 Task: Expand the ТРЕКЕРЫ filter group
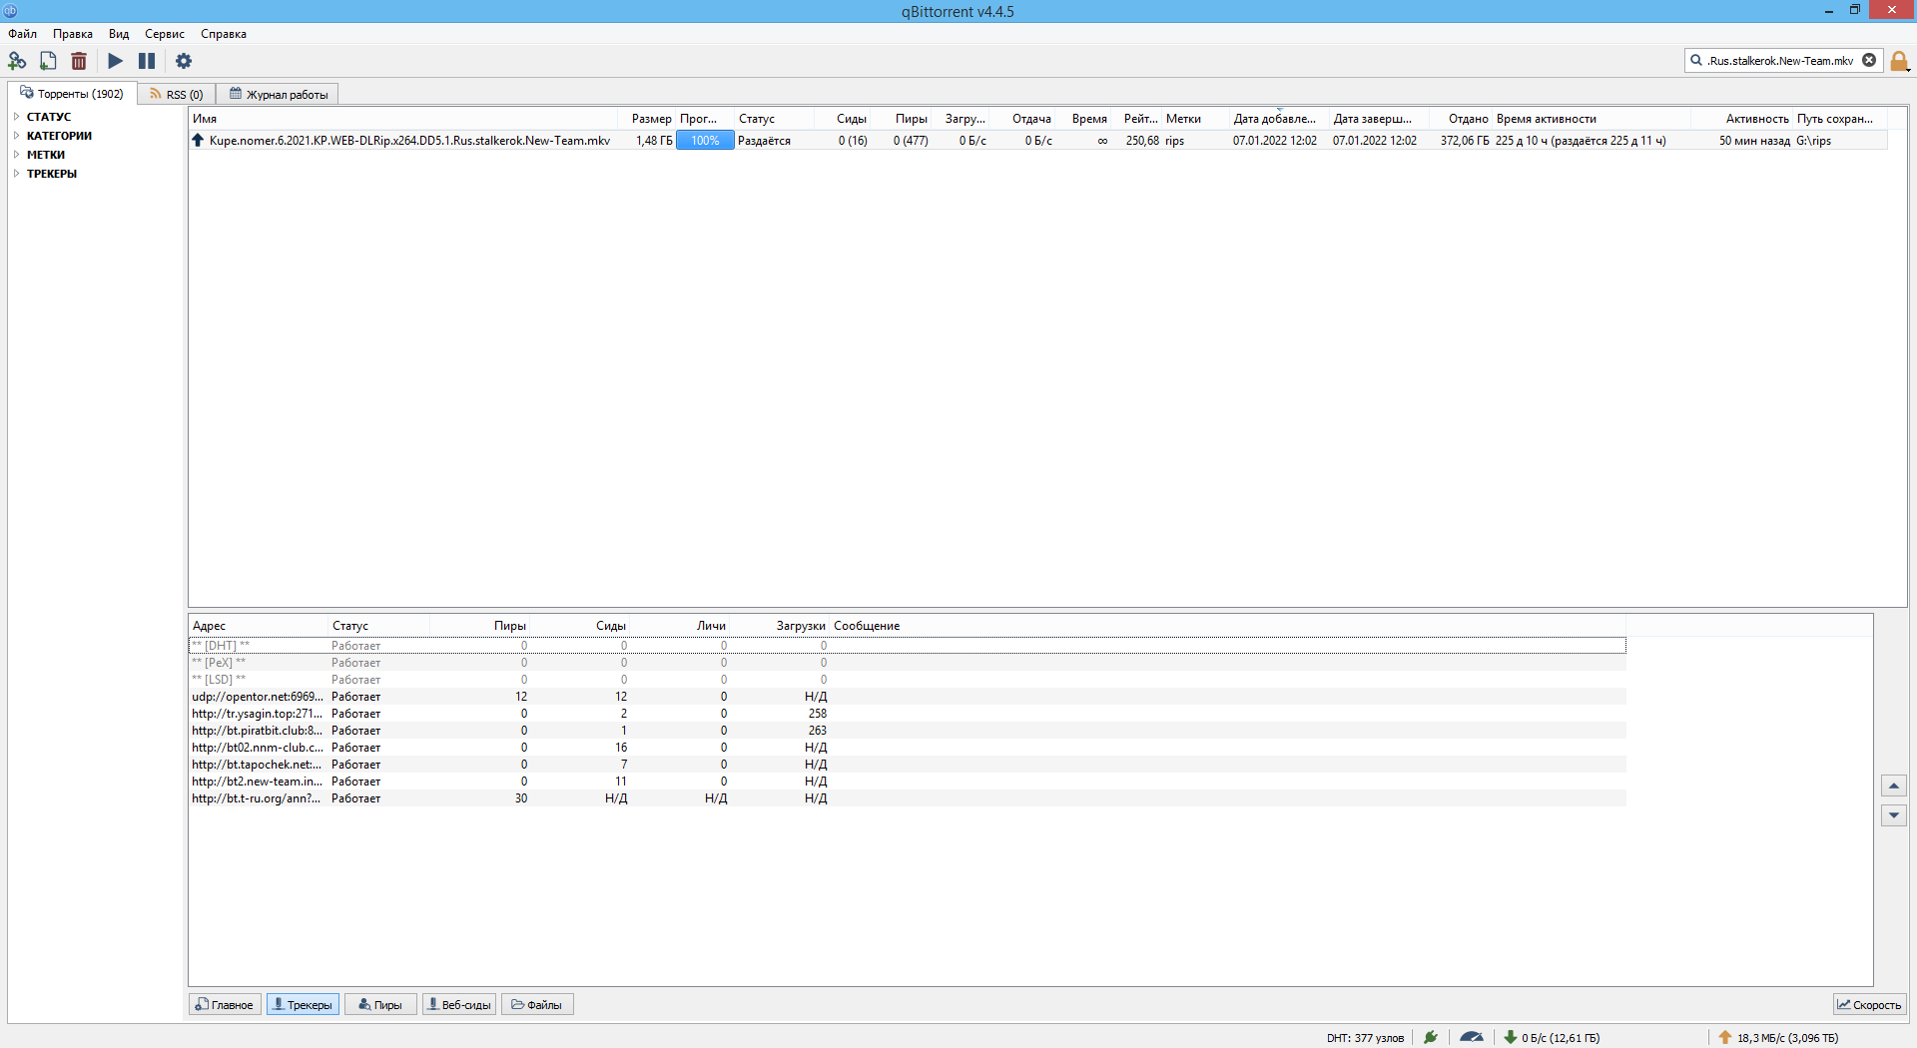click(17, 174)
